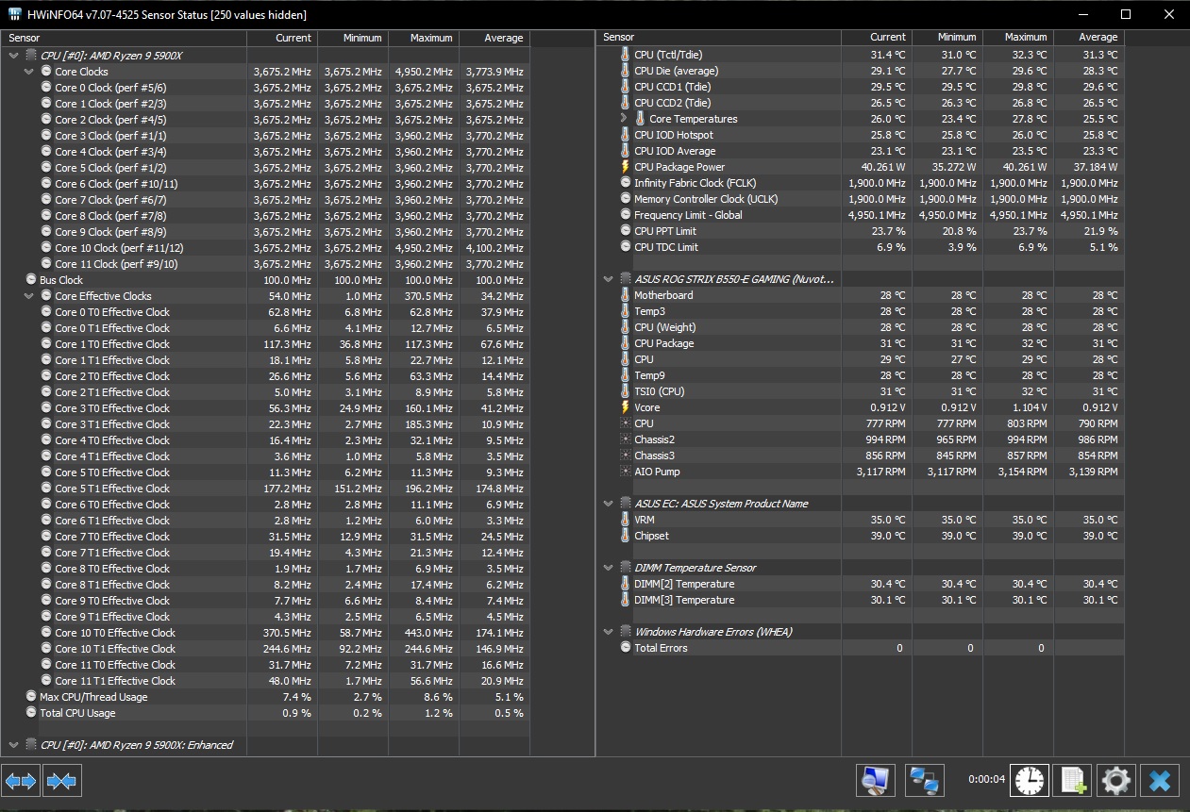1190x812 pixels.
Task: Select the Max CPU/Thread Usage row
Action: (266, 697)
